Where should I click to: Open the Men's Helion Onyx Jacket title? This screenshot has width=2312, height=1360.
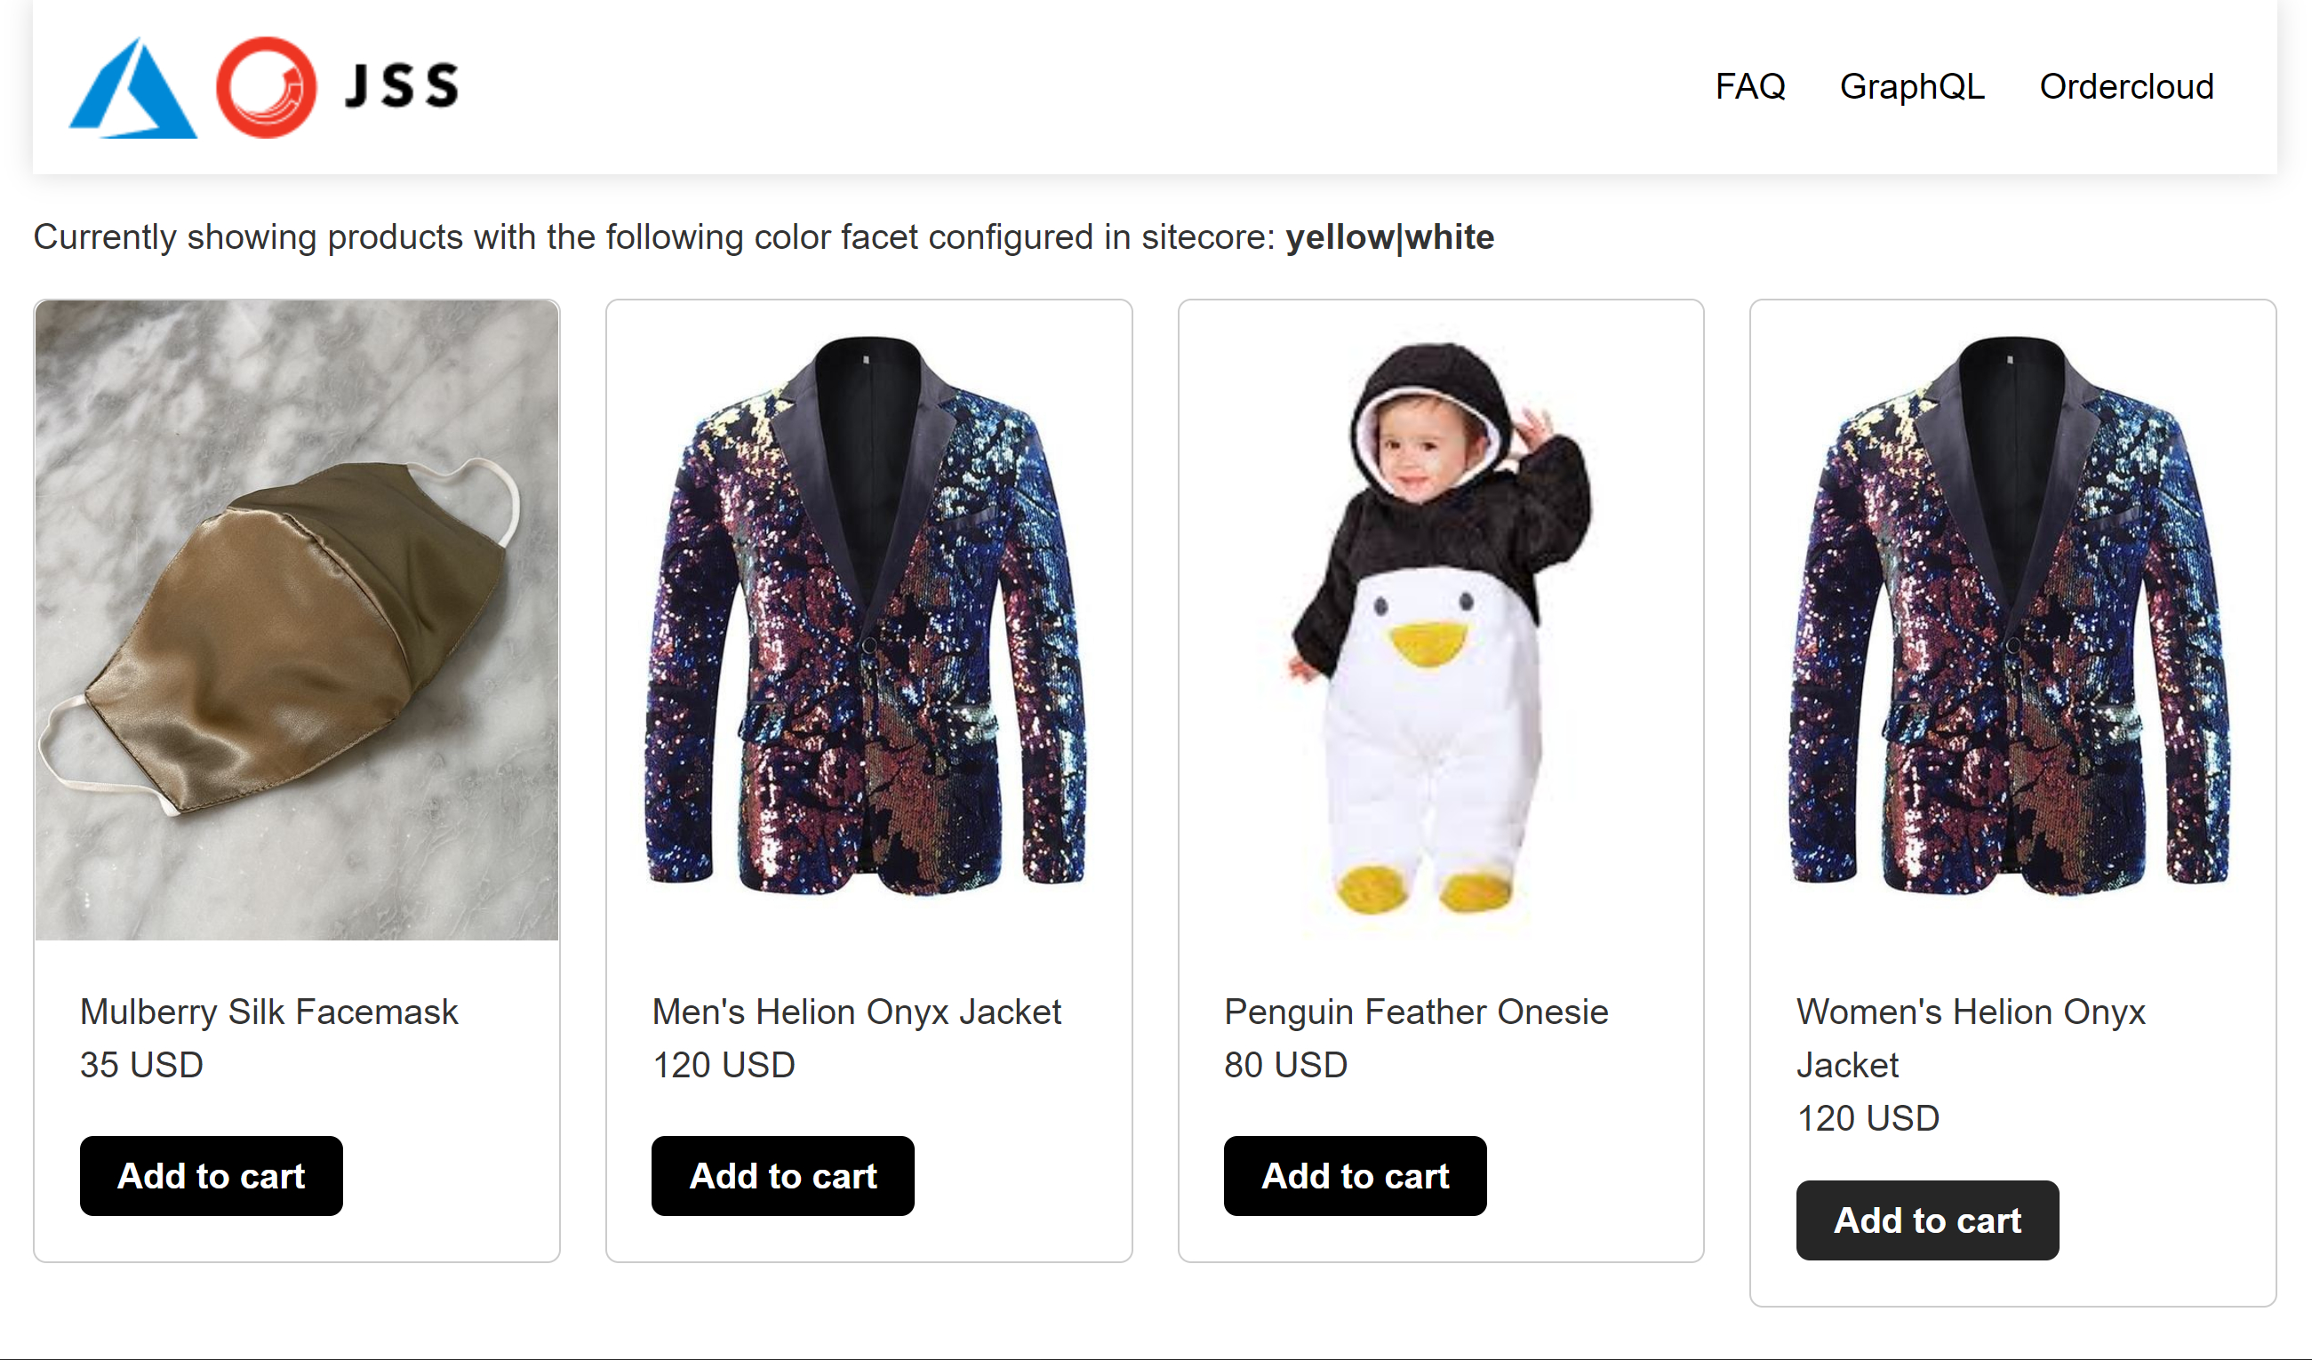coord(856,1012)
